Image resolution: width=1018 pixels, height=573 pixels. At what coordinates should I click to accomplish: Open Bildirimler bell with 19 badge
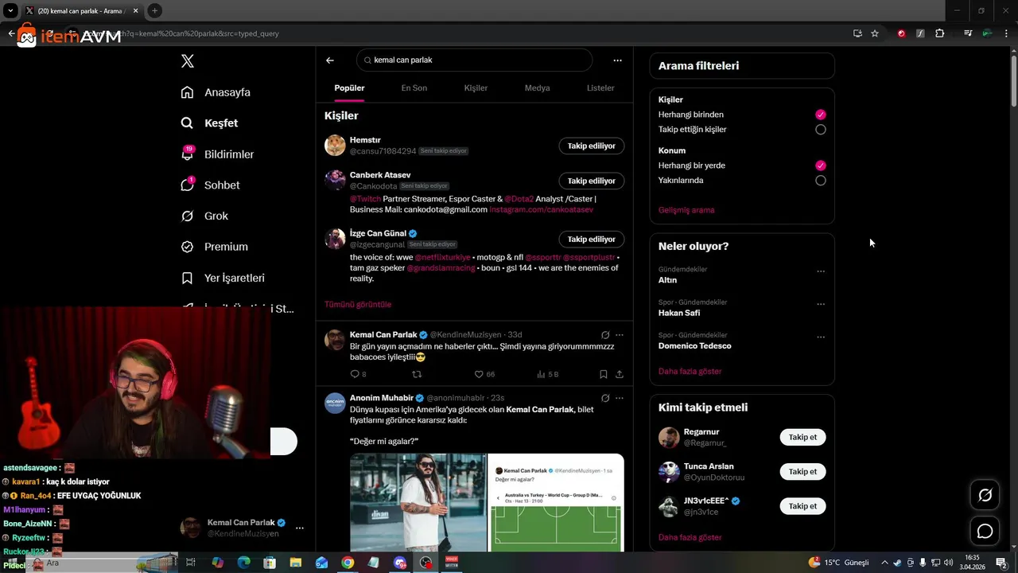click(217, 154)
